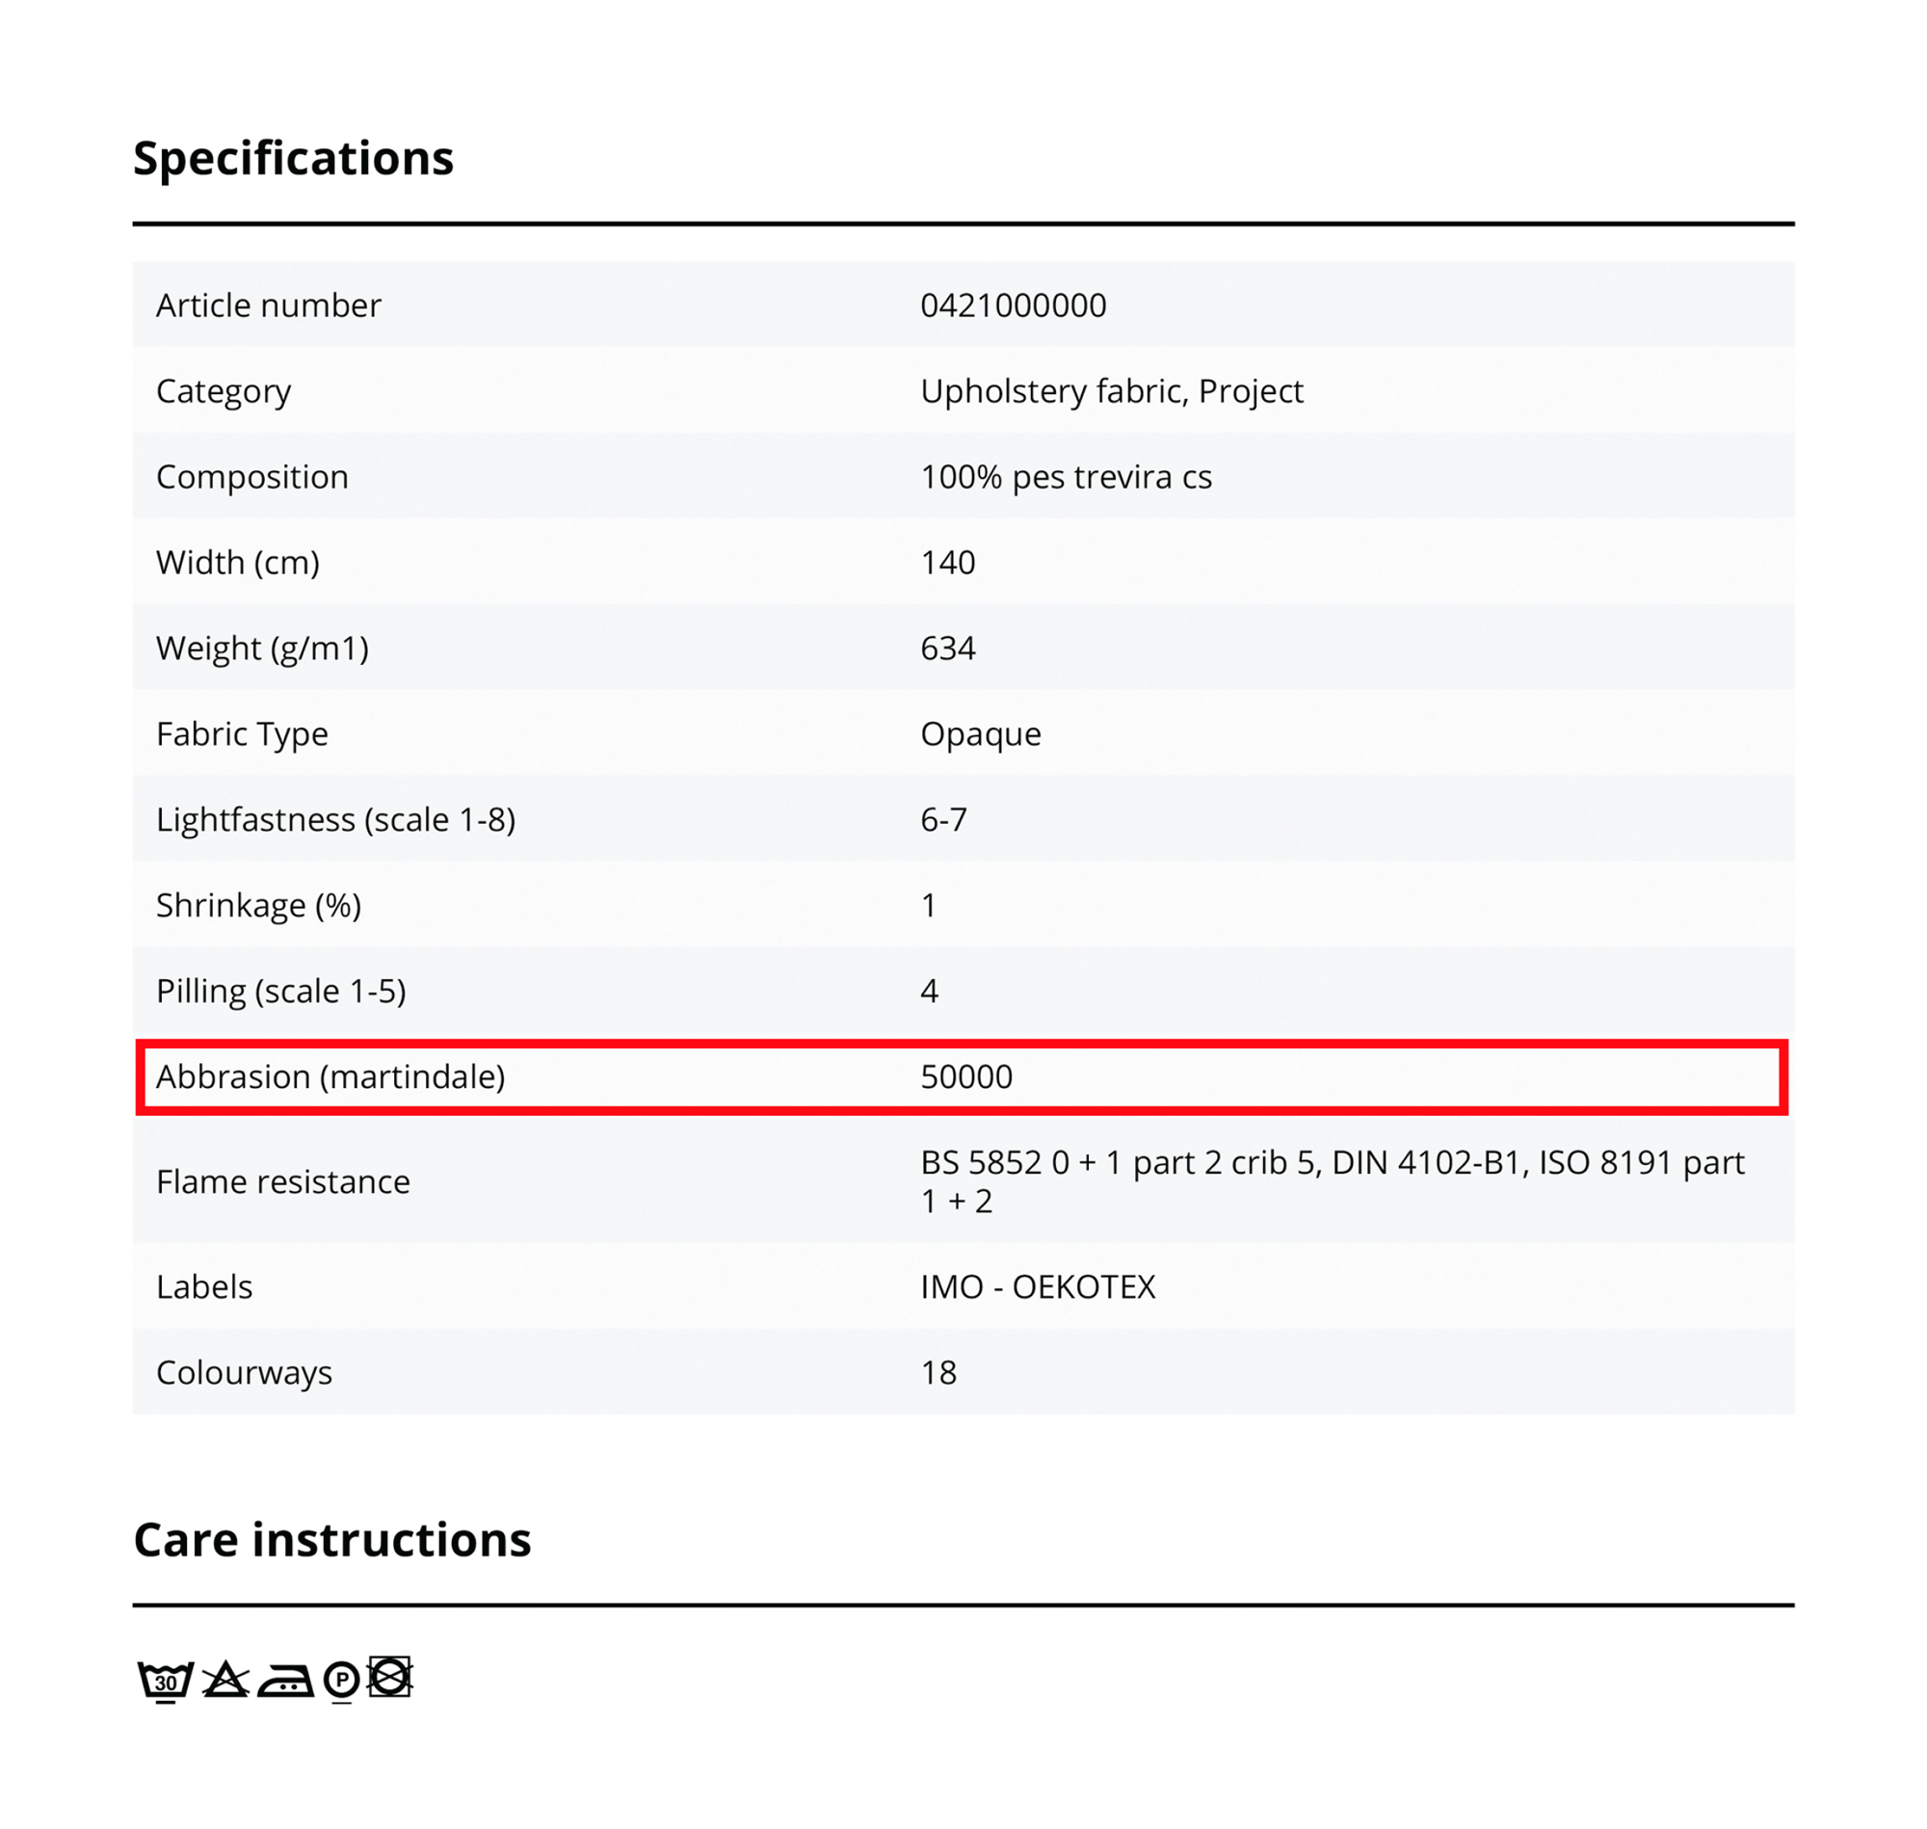This screenshot has width=1927, height=1829.
Task: Click the dry clean P circle icon
Action: click(341, 1681)
